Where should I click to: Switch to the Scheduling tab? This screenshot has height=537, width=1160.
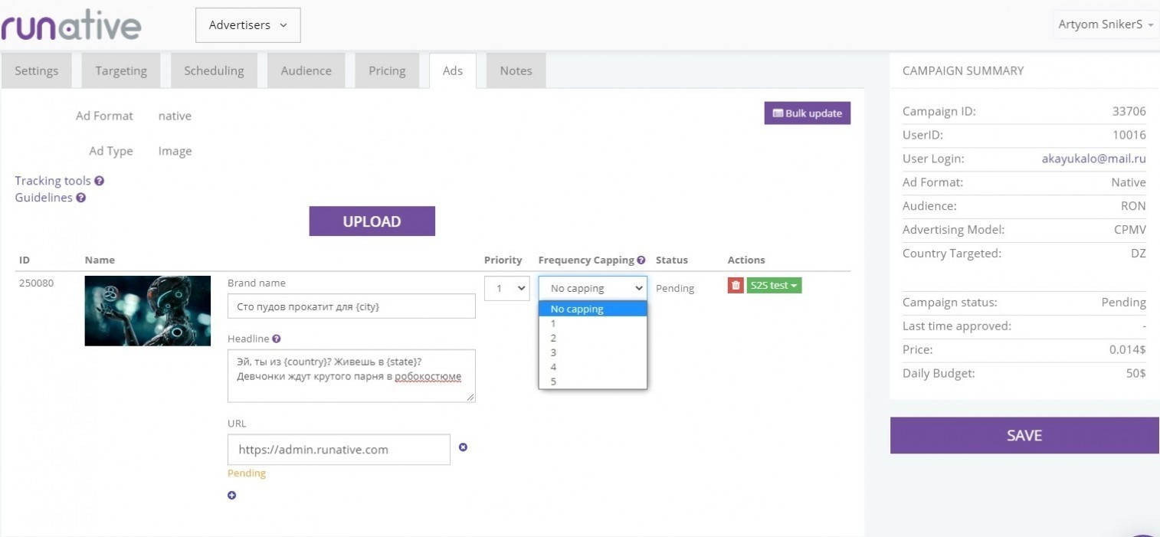tap(214, 70)
